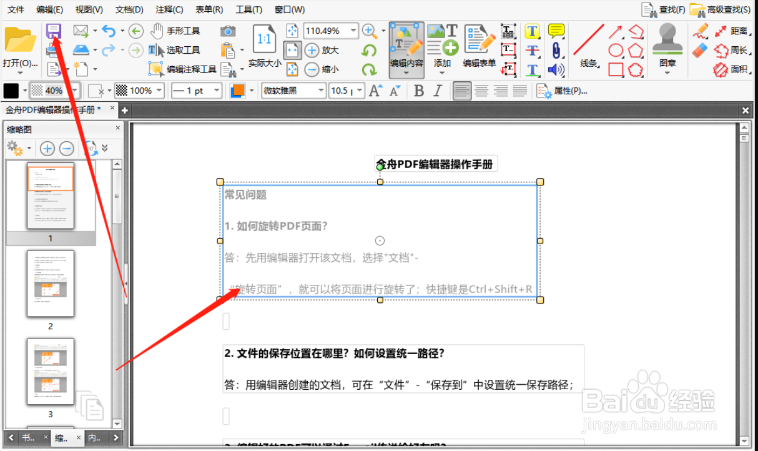Open the 文档(D) menu

tap(129, 9)
